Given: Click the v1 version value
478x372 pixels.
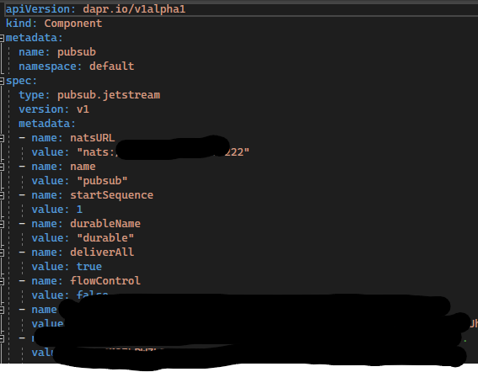Looking at the screenshot, I should (x=83, y=109).
